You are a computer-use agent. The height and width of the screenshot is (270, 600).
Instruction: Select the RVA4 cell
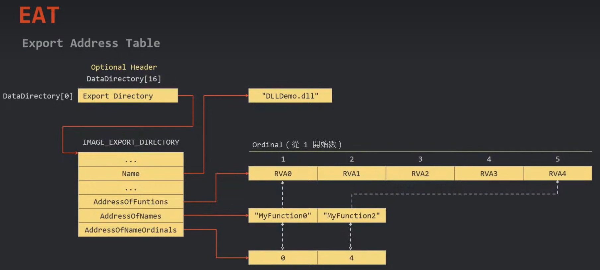tap(558, 173)
